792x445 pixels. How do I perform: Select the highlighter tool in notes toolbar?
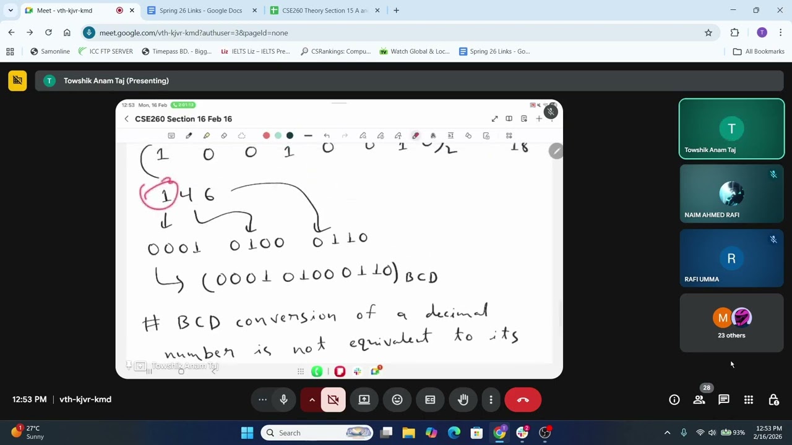point(207,136)
